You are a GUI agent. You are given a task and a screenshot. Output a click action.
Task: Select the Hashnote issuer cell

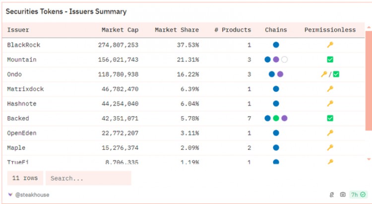tap(22, 104)
